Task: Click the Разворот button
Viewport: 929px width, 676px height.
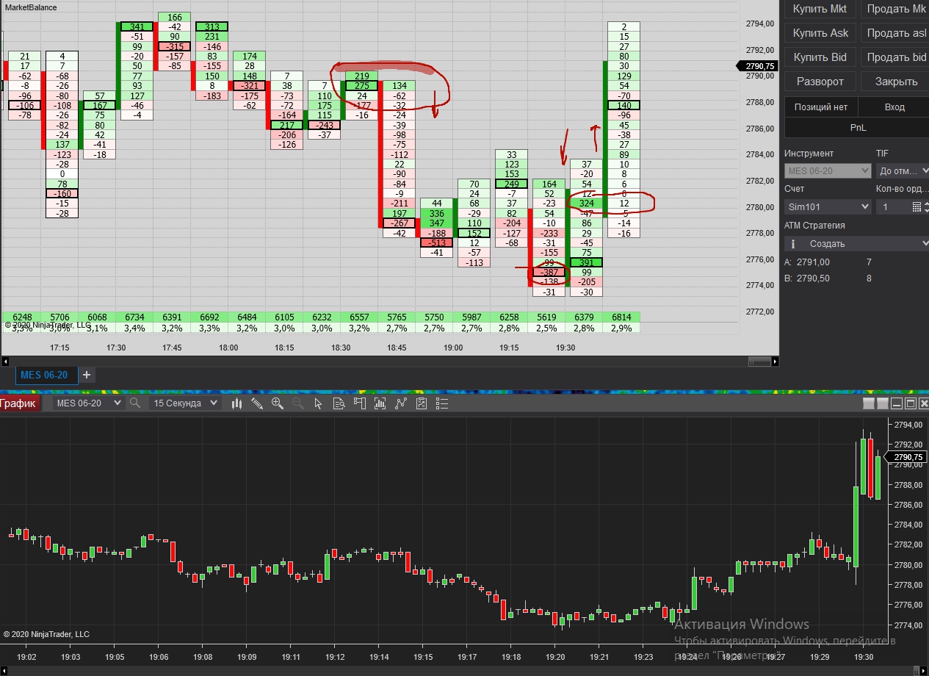Action: 820,82
